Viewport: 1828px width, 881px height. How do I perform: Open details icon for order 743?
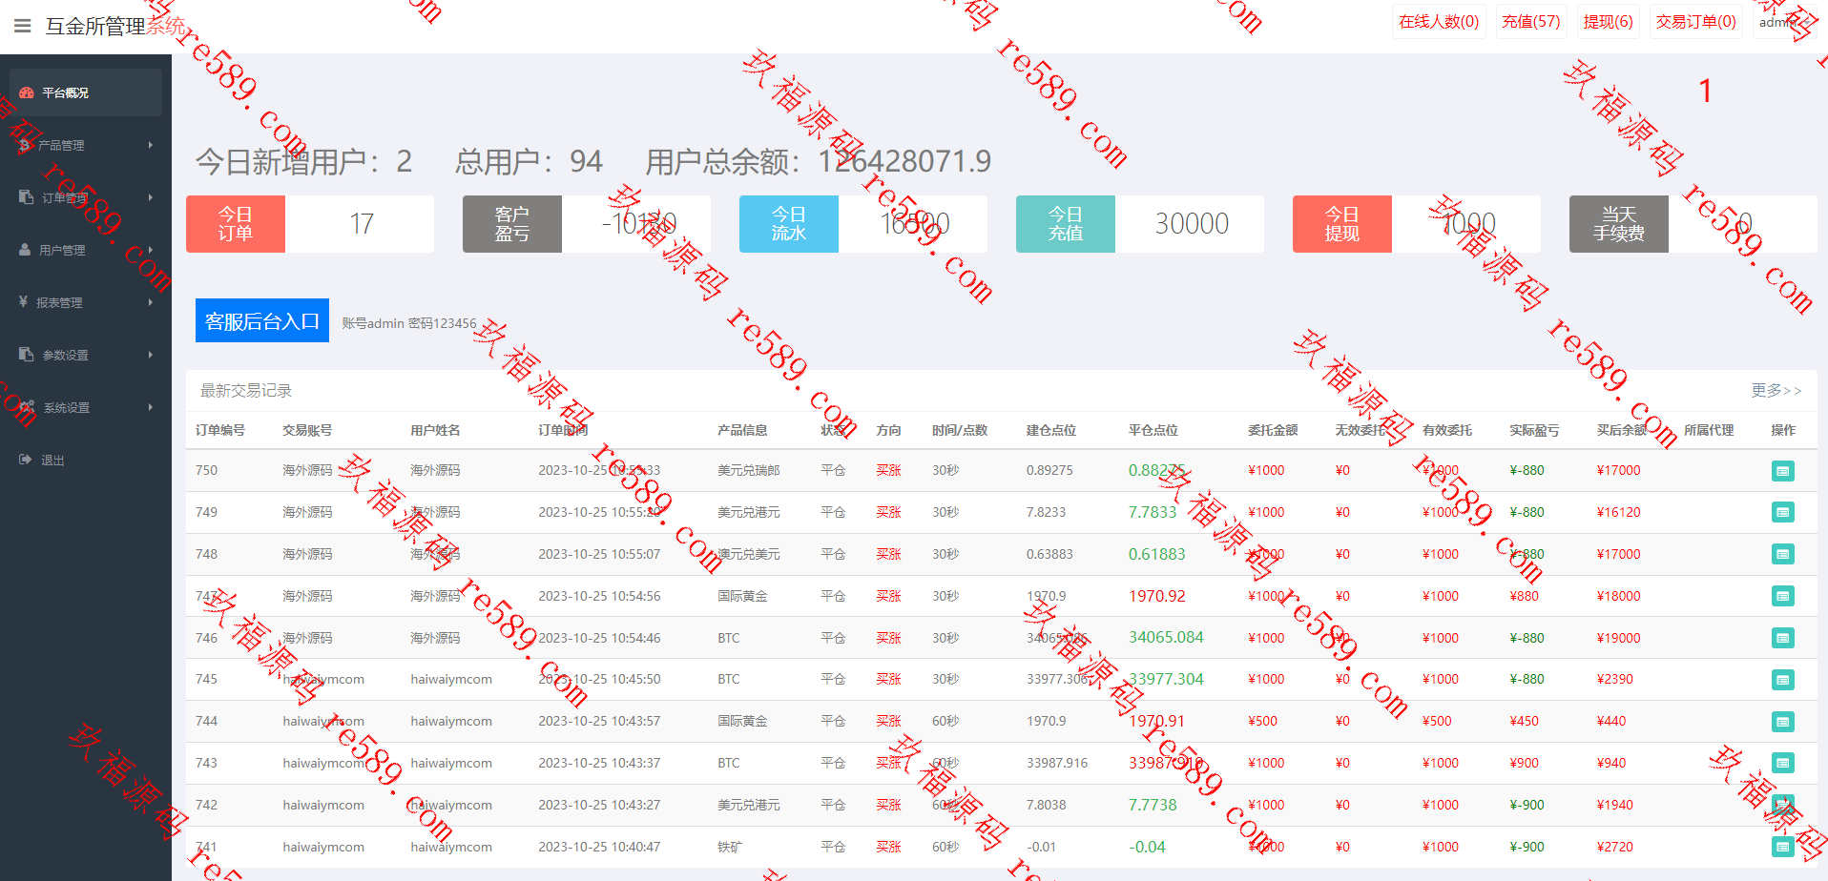1782,763
